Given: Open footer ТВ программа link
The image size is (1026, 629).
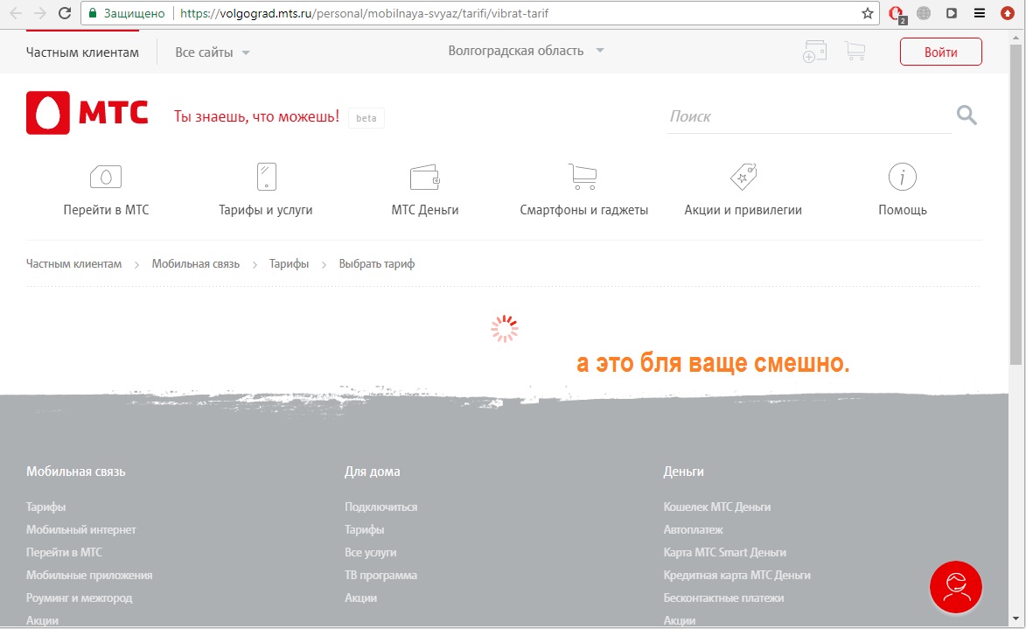Looking at the screenshot, I should tap(380, 576).
